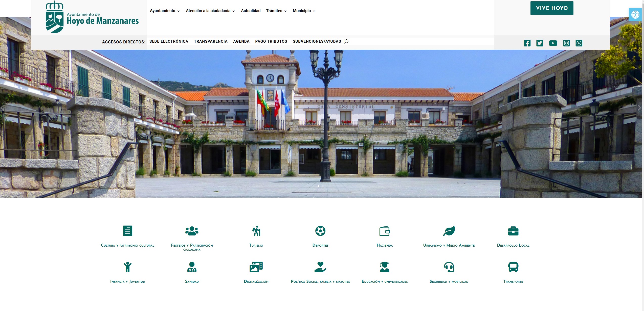
Task: Select the Urbanismo y Medio Ambiente leaf icon
Action: pyautogui.click(x=449, y=231)
